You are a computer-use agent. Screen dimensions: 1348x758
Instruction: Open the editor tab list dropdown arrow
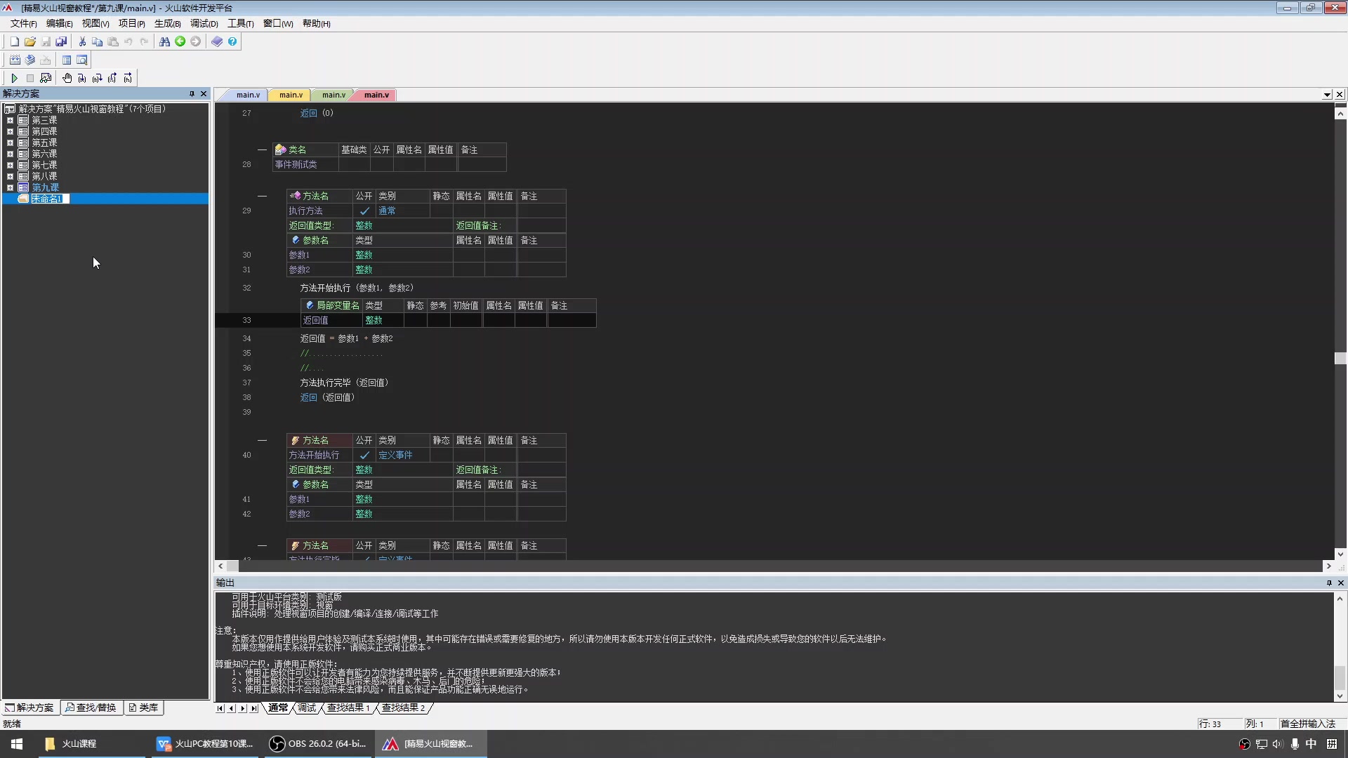1327,94
